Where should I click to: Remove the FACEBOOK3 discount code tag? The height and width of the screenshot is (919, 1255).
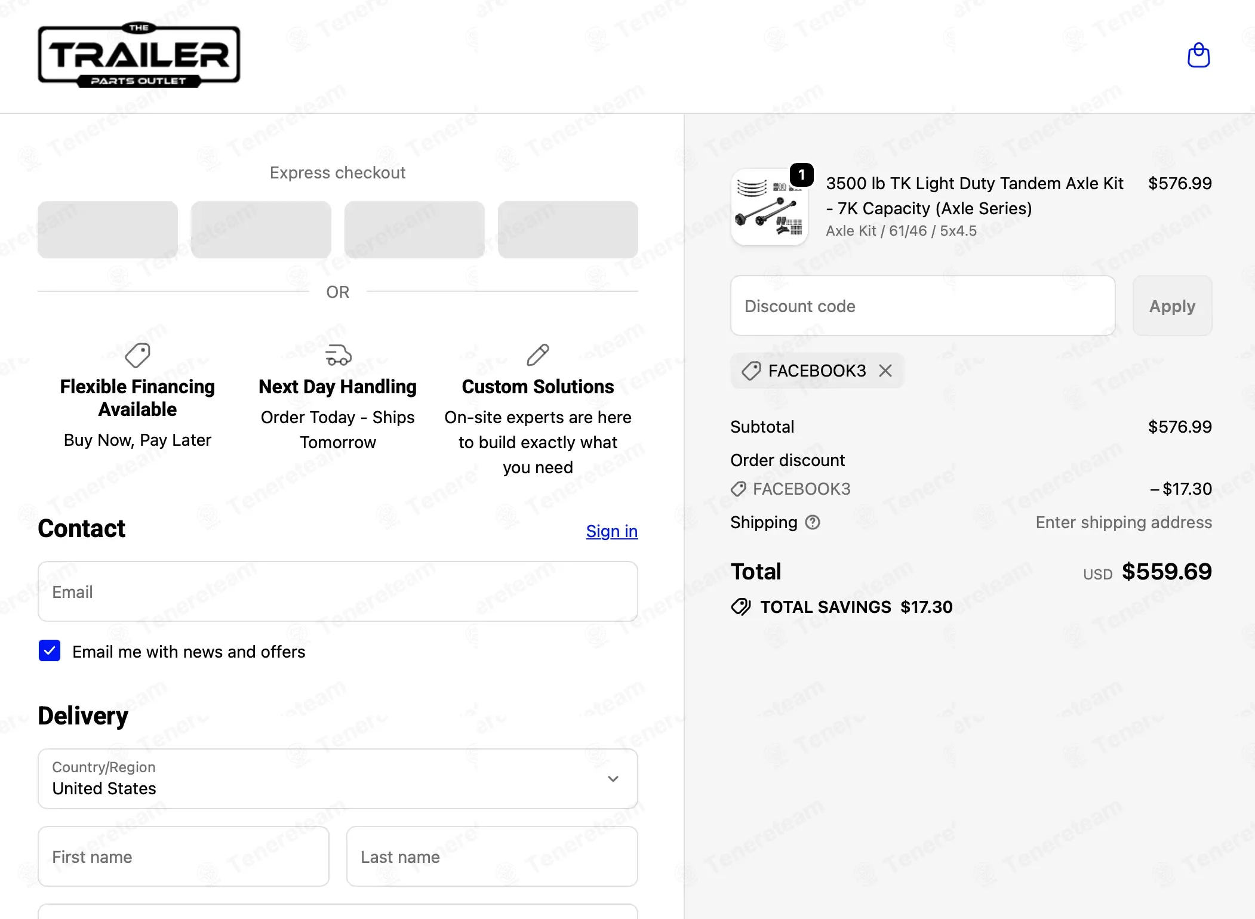pyautogui.click(x=885, y=371)
